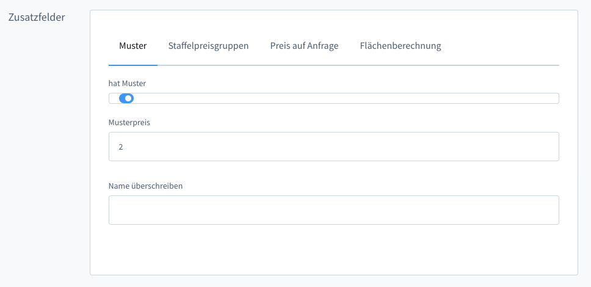Select the Preis auf Anfrage tab
The height and width of the screenshot is (287, 591).
[x=304, y=46]
